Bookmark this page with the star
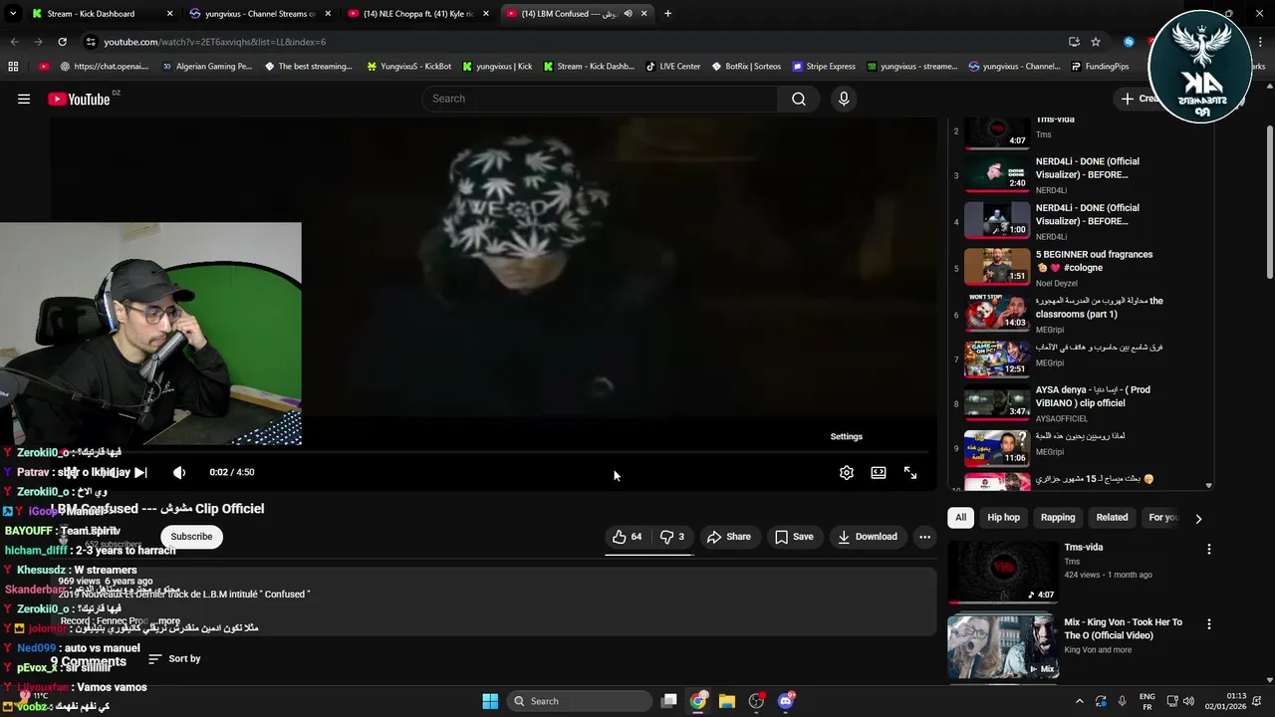This screenshot has height=717, width=1275. click(x=1096, y=42)
